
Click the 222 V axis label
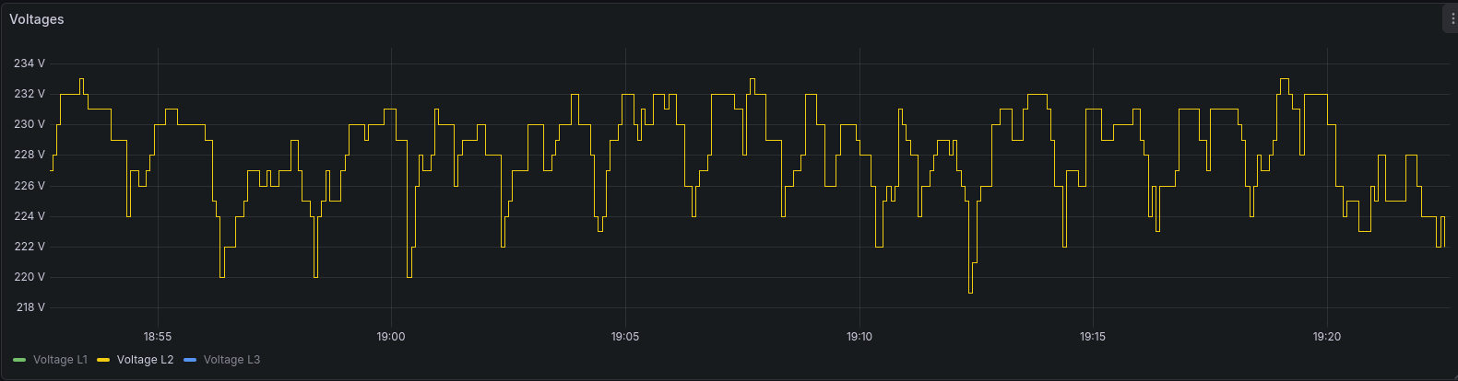[x=30, y=247]
